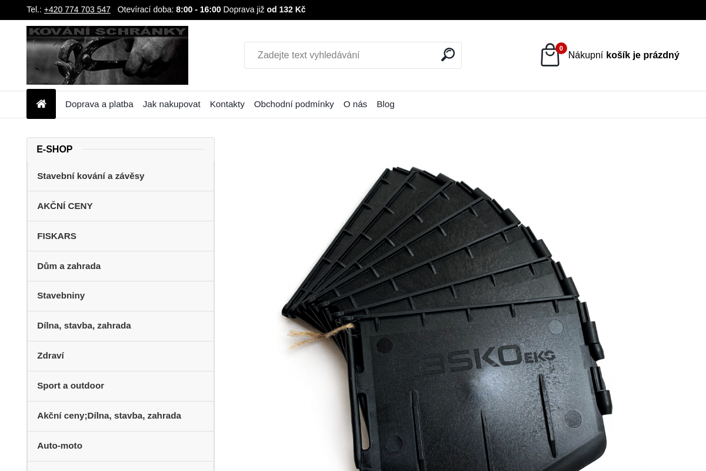This screenshot has height=471, width=706.
Task: Click the search magnifier icon
Action: (x=448, y=55)
